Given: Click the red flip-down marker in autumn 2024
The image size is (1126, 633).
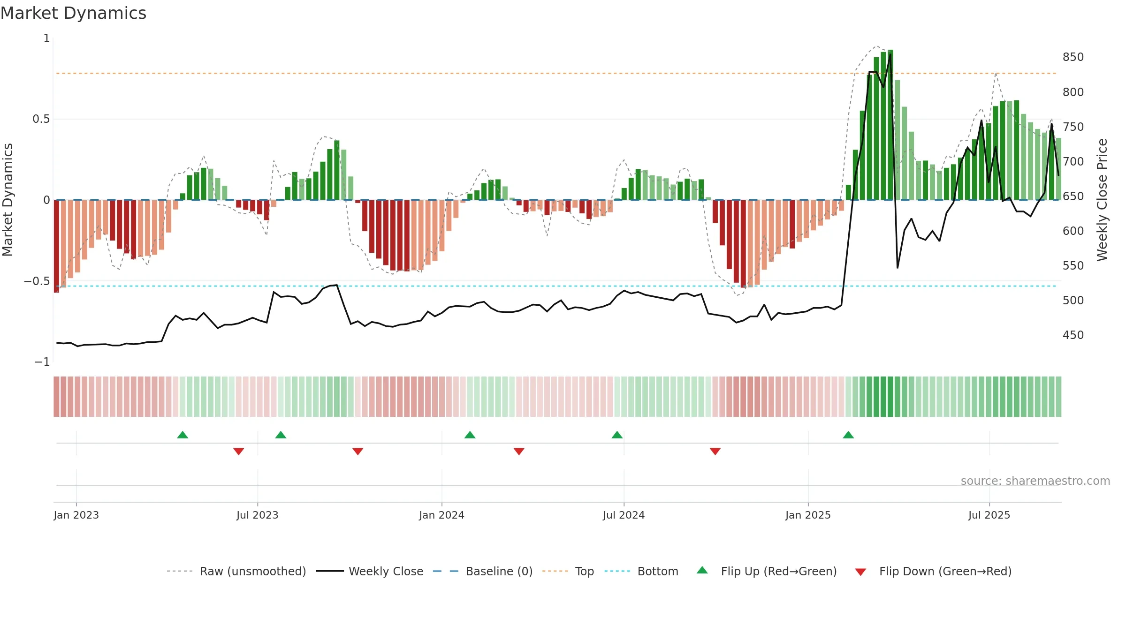Looking at the screenshot, I should [x=715, y=451].
